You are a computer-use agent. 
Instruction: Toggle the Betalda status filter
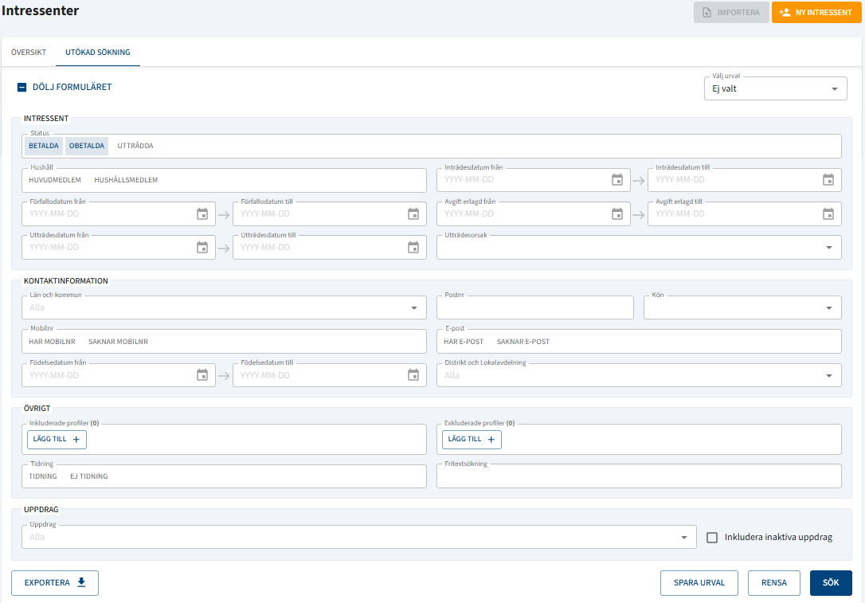tap(44, 147)
